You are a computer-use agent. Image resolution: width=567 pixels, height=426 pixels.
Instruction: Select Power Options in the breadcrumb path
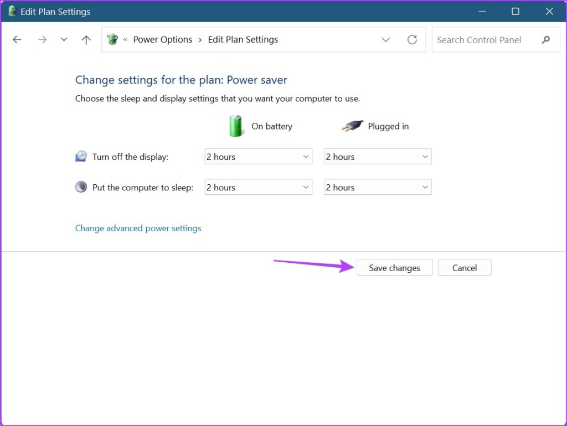click(162, 39)
